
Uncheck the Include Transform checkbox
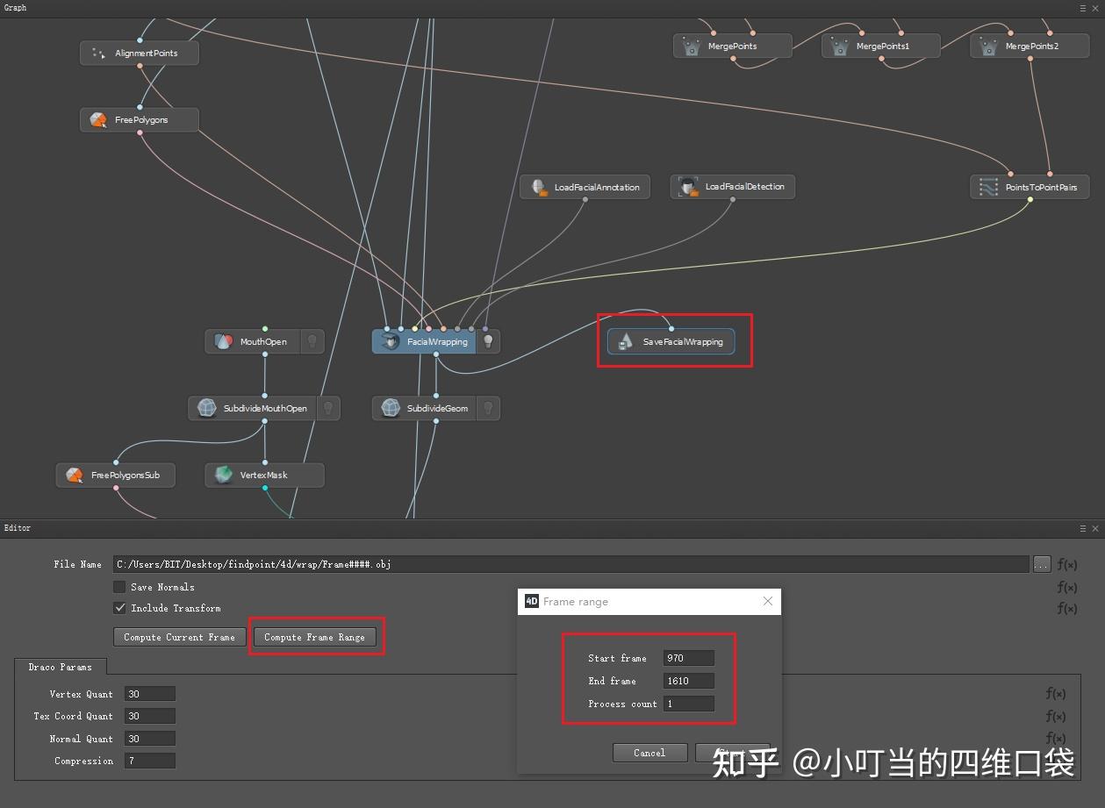(x=119, y=608)
